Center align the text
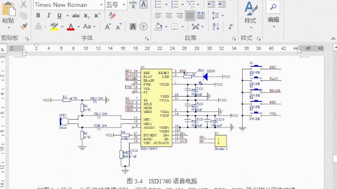The height and width of the screenshot is (189, 337). 169,15
